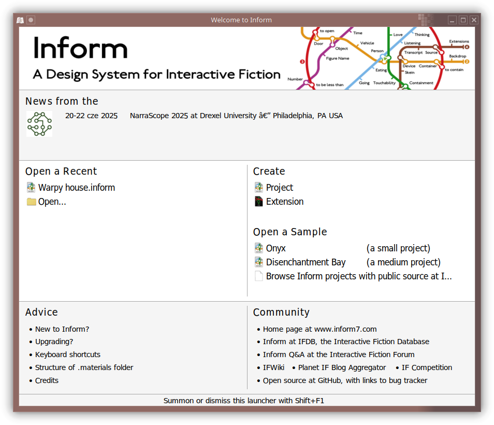The width and height of the screenshot is (494, 425).
Task: Click the folder icon beside Open...
Action: pyautogui.click(x=31, y=202)
